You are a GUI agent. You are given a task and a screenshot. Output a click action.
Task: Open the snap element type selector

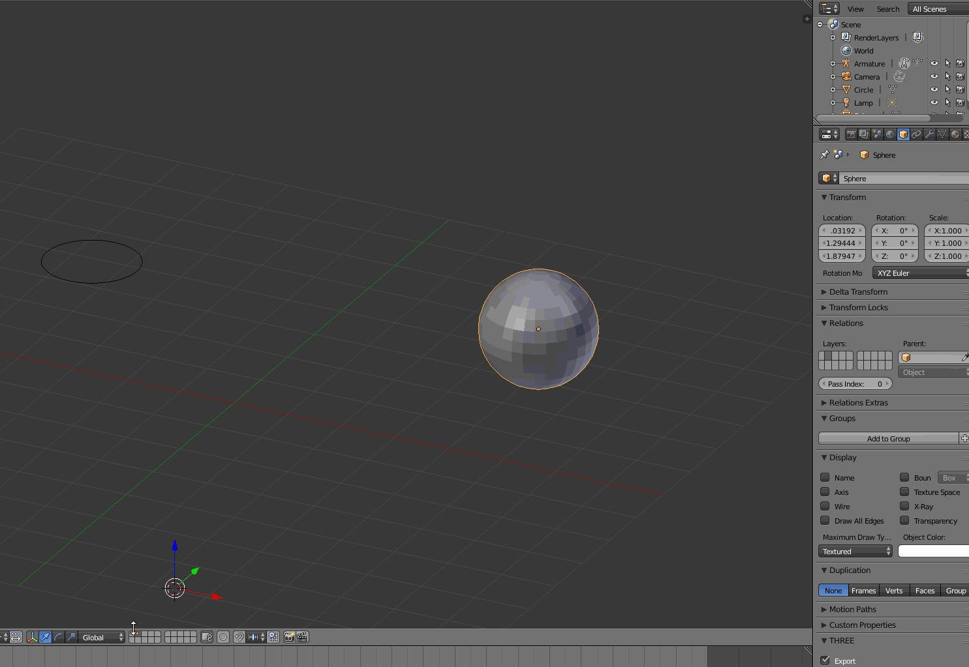pos(256,637)
